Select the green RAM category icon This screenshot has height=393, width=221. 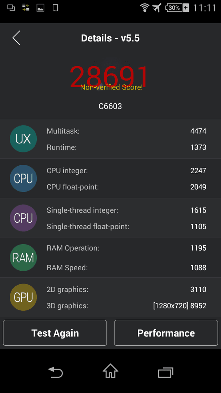click(x=23, y=258)
